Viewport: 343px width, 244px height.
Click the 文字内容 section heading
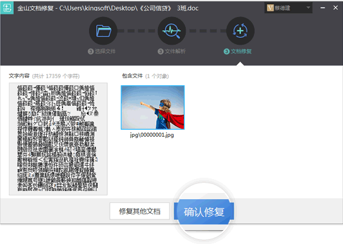point(19,76)
